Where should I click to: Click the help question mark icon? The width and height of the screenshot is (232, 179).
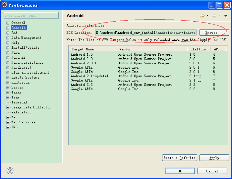click(x=10, y=171)
